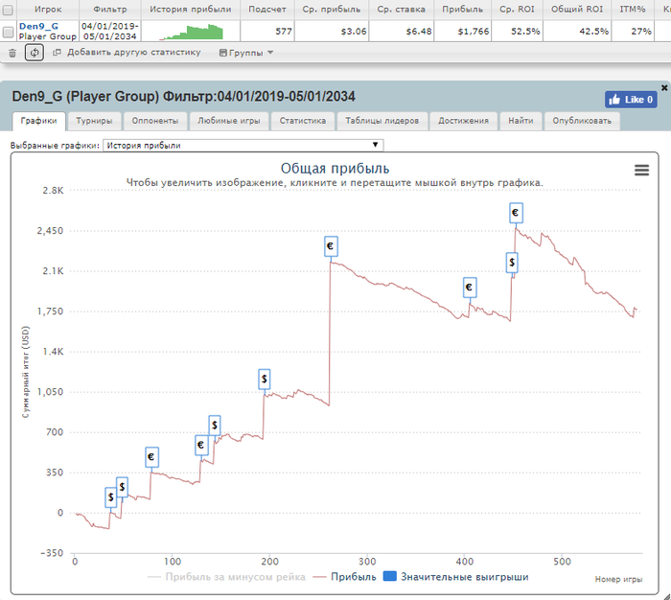Click the filter date range cell 04/01/2019
The image size is (671, 600).
click(x=110, y=32)
